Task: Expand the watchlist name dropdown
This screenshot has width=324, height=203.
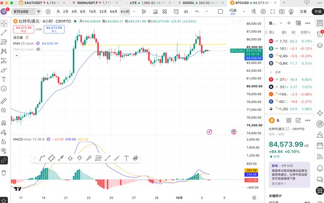Action: (x=281, y=23)
